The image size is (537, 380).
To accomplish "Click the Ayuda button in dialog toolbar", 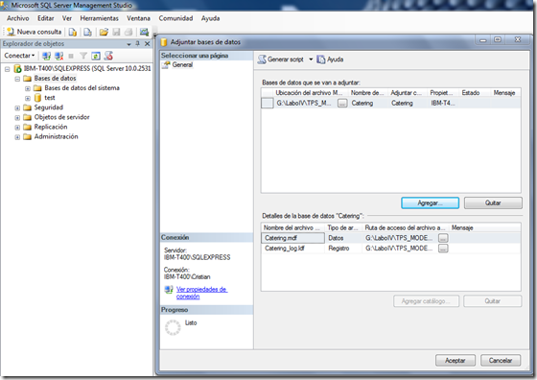I will click(330, 59).
